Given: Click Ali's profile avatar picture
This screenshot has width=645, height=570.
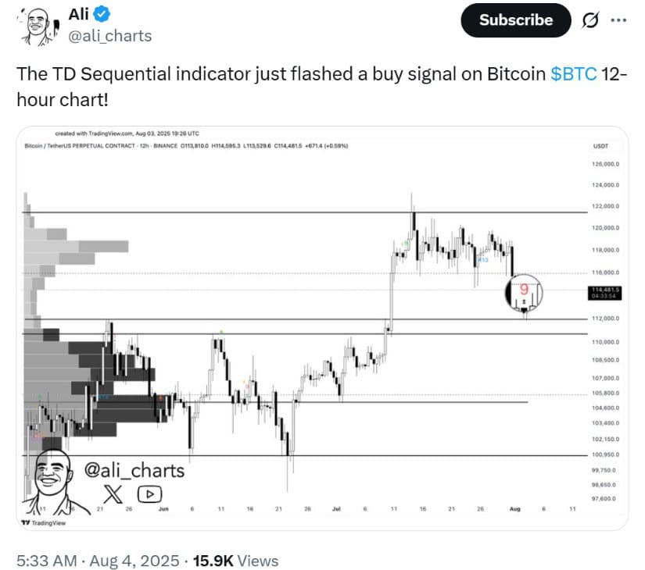Looking at the screenshot, I should tap(38, 26).
